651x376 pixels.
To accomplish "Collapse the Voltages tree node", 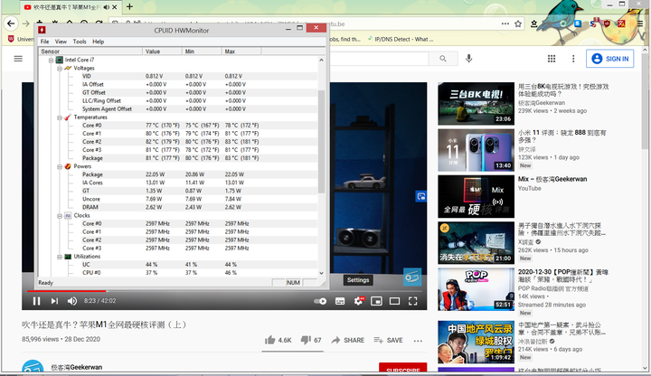I will click(60, 69).
